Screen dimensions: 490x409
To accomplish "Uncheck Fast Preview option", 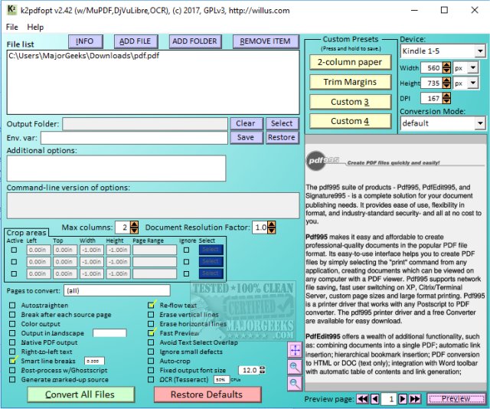I will pyautogui.click(x=152, y=332).
